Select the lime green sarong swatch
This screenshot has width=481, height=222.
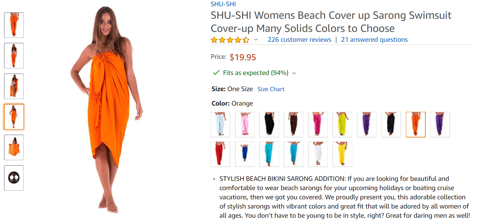342,124
